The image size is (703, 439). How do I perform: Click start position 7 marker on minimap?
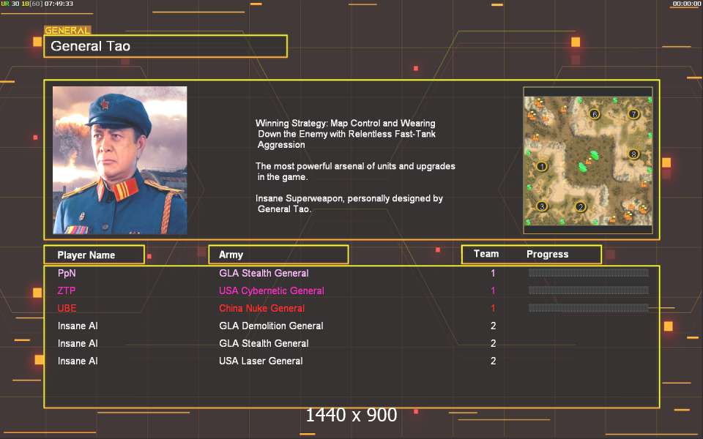(x=633, y=114)
